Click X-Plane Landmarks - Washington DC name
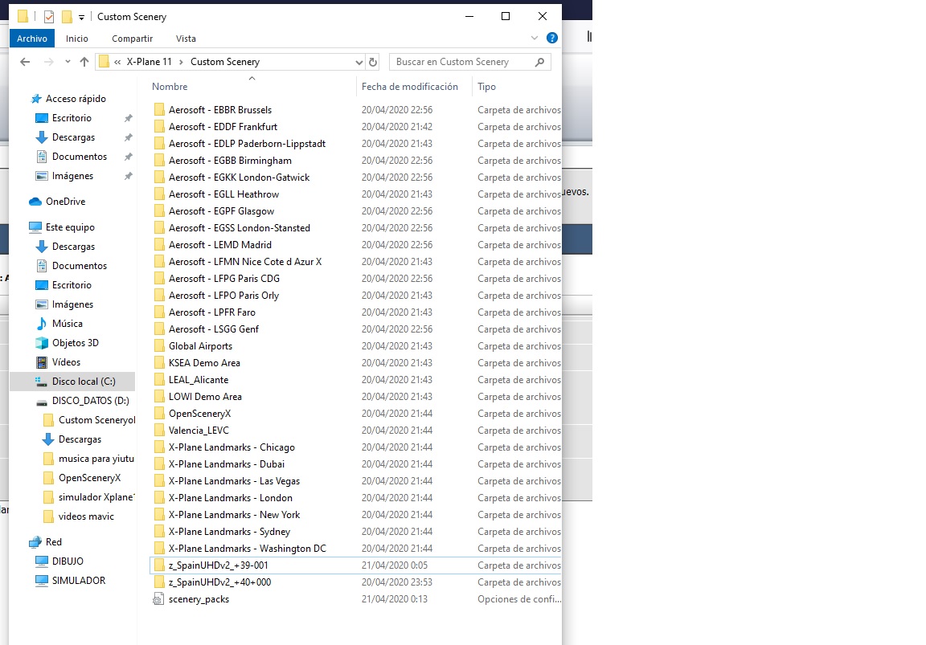The height and width of the screenshot is (645, 926). click(248, 549)
